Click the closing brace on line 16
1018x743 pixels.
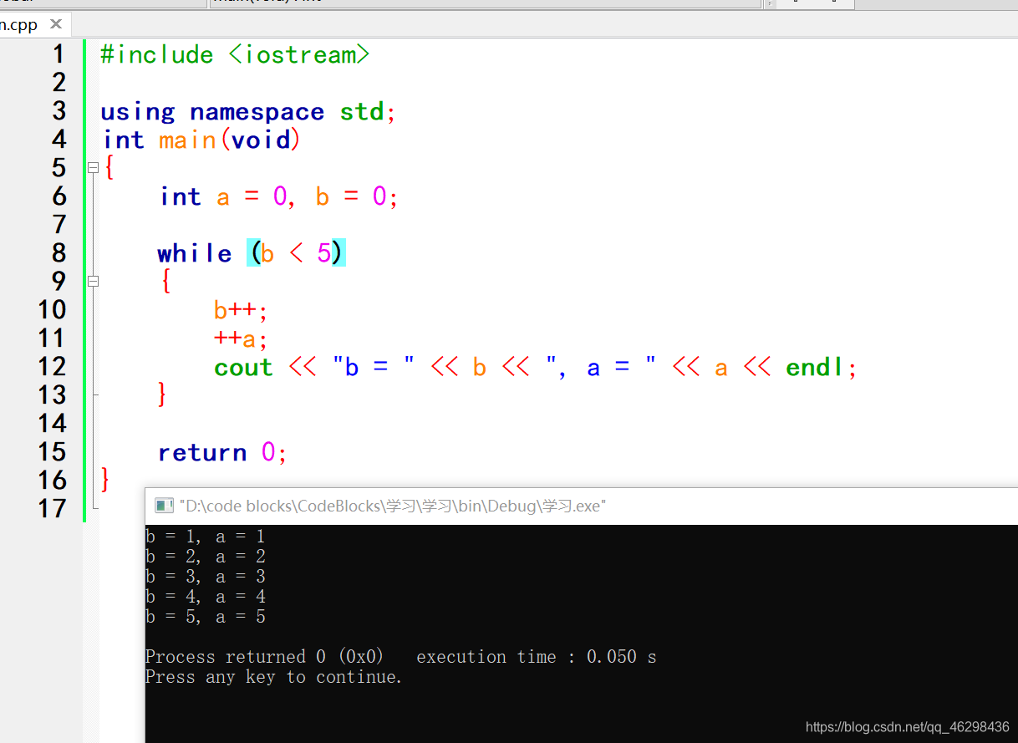(x=105, y=480)
